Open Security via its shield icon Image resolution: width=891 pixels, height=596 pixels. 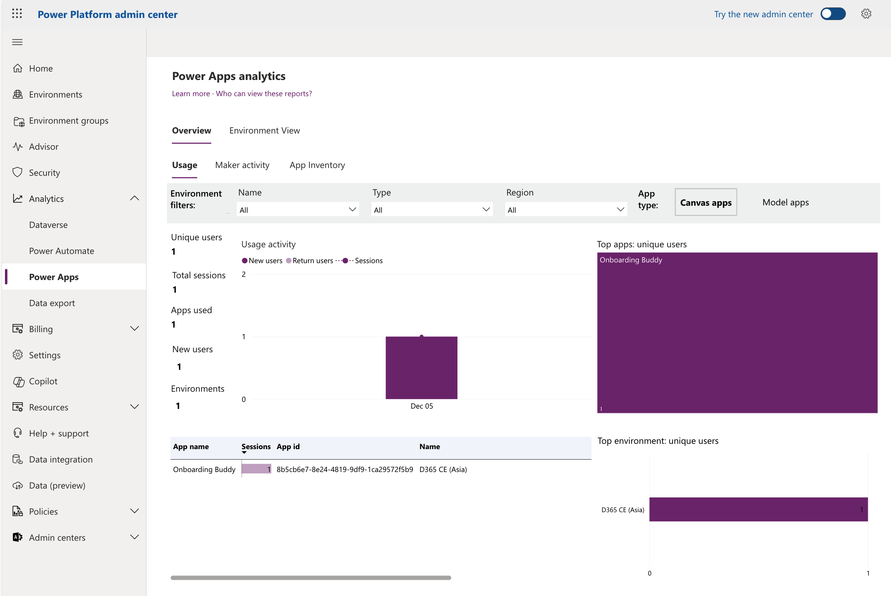pos(18,172)
